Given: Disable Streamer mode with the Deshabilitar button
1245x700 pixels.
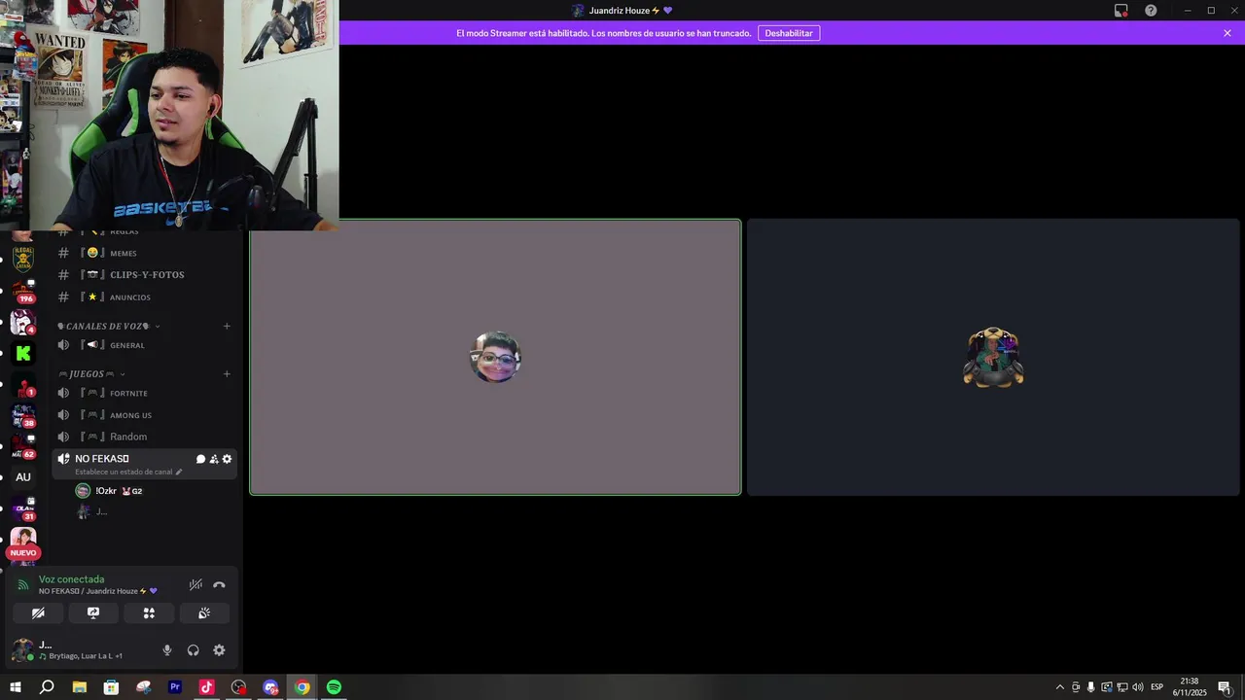Looking at the screenshot, I should point(789,33).
